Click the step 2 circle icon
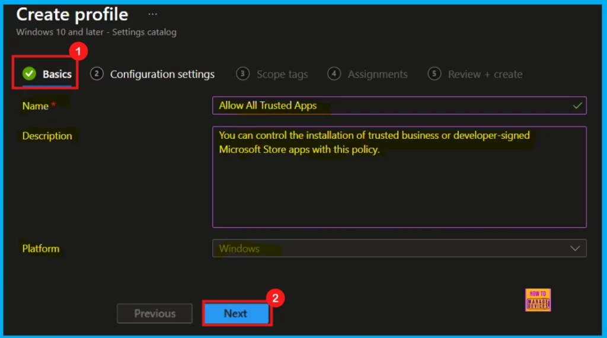 tap(97, 74)
